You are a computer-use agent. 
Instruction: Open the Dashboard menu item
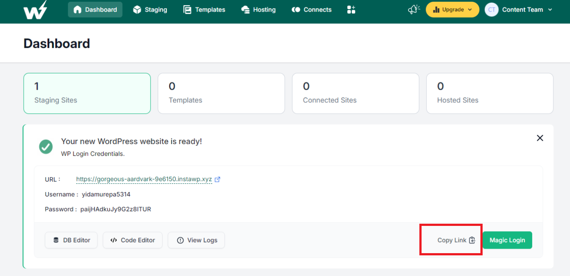click(x=95, y=10)
